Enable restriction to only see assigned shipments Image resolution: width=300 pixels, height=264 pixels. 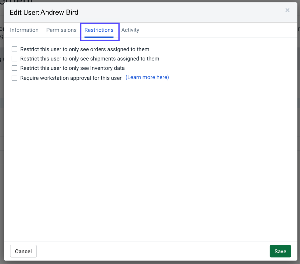[14, 58]
